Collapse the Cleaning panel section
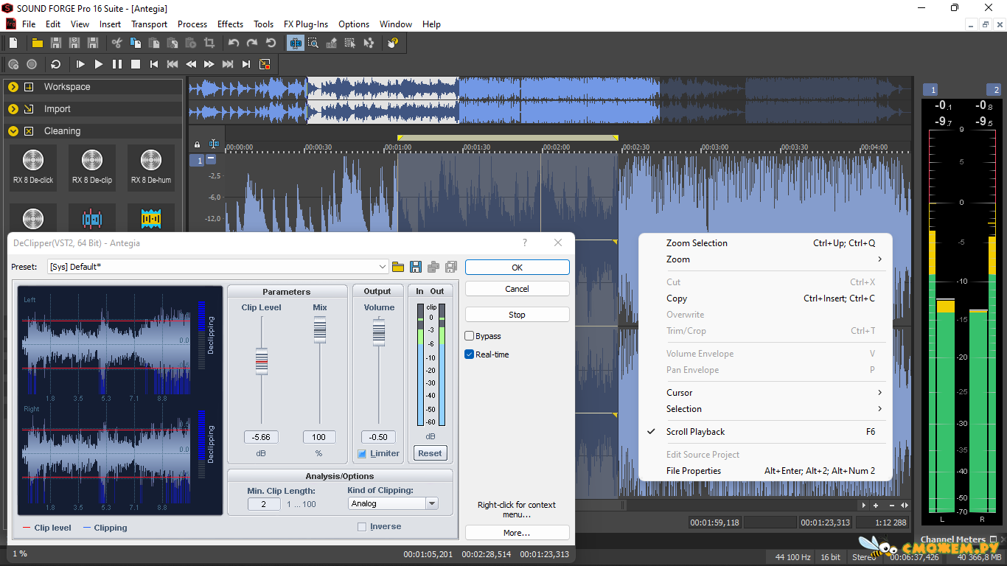 (13, 131)
